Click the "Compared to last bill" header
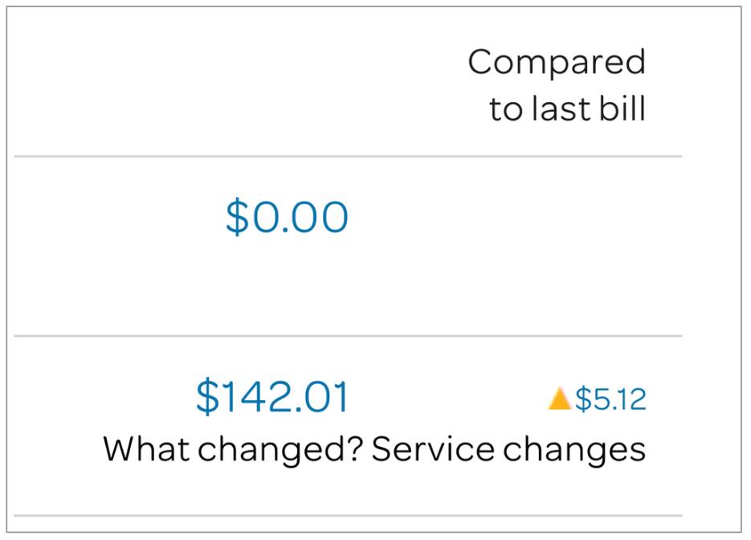Viewport: 751px width, 540px height. 558,85
